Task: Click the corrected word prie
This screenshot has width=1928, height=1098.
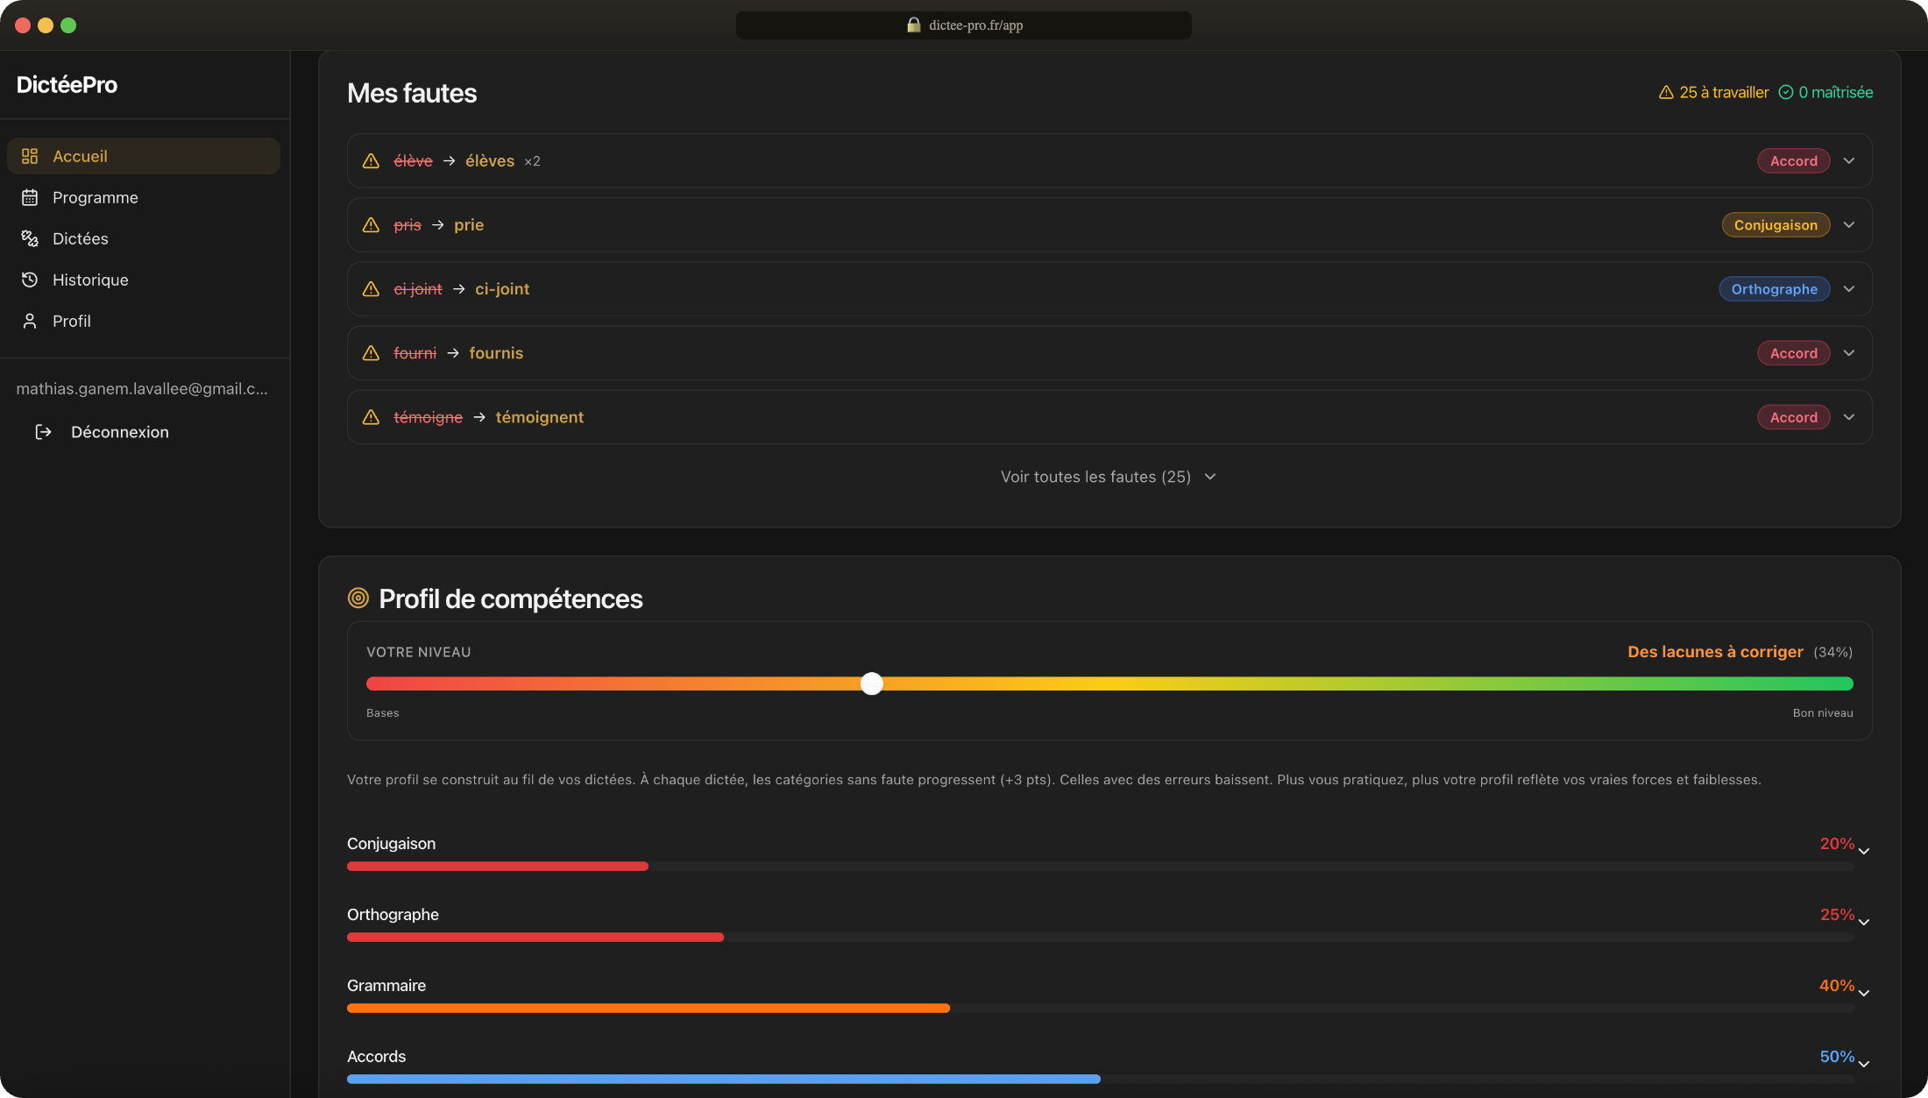Action: (x=469, y=225)
